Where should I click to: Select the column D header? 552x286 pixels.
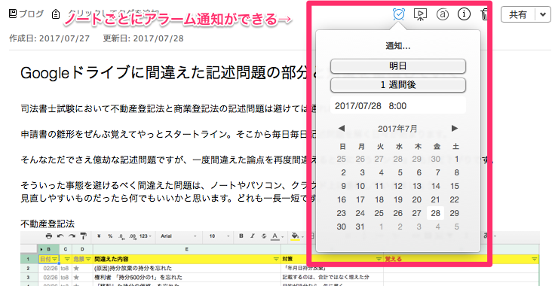[82, 249]
